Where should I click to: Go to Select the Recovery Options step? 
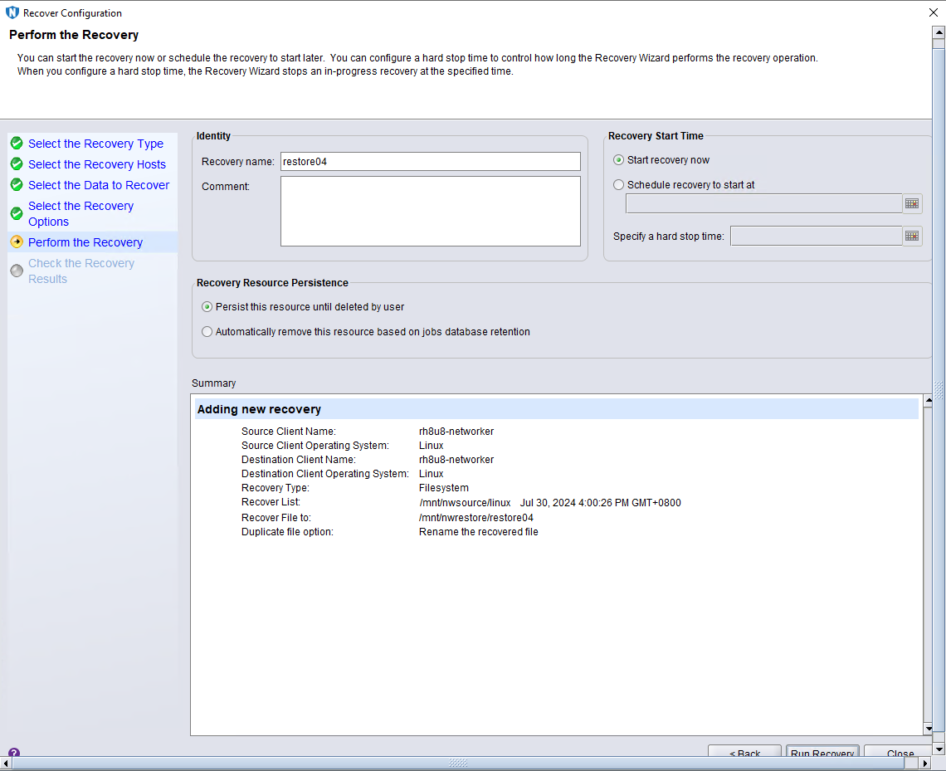point(80,213)
